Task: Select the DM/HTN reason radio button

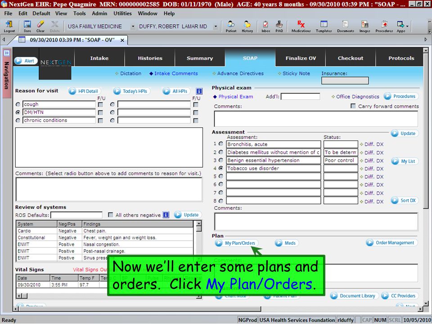Action: (18, 112)
